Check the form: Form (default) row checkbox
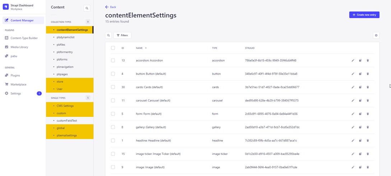 pos(113,114)
